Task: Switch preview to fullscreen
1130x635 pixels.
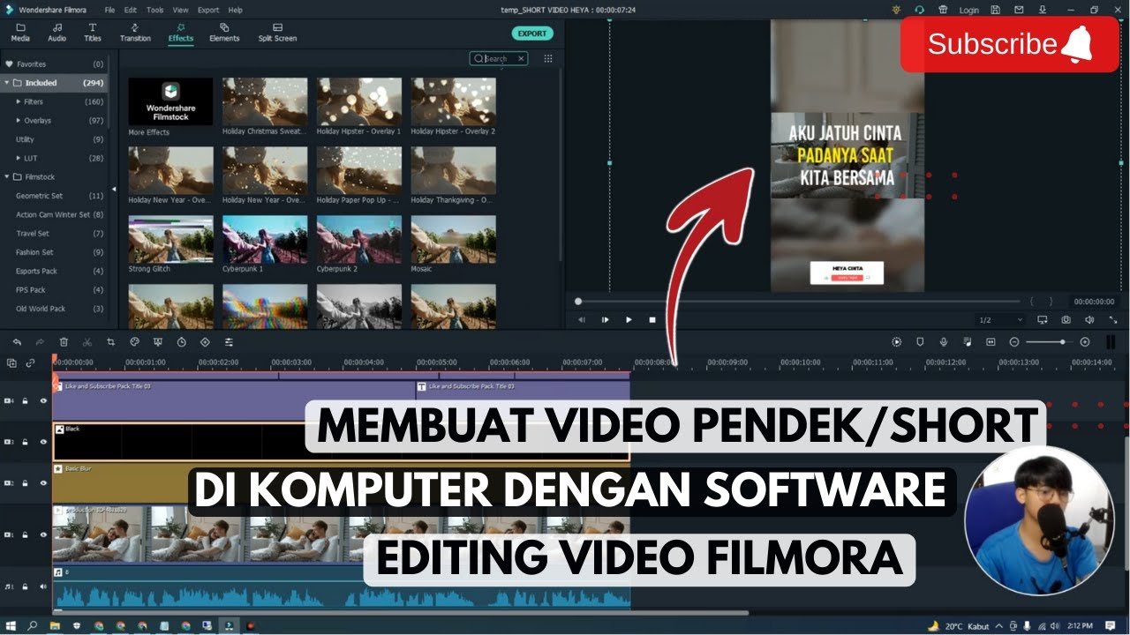Action: pos(1112,319)
